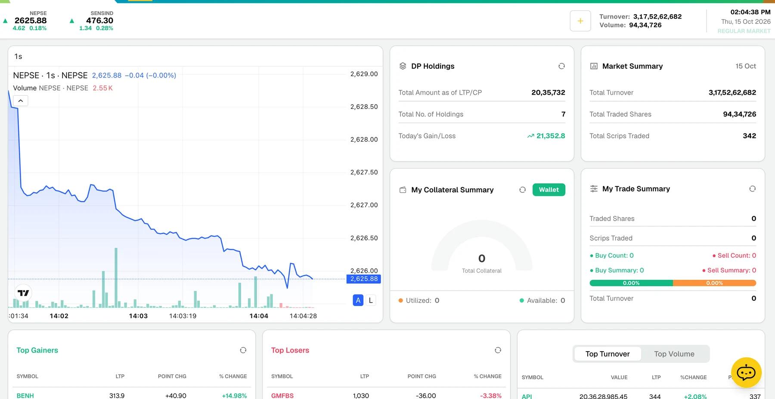Open the Wallet button

(x=549, y=190)
